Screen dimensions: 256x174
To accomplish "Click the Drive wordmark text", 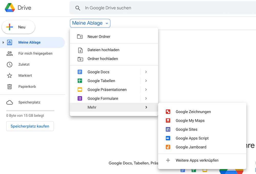I will point(24,8).
